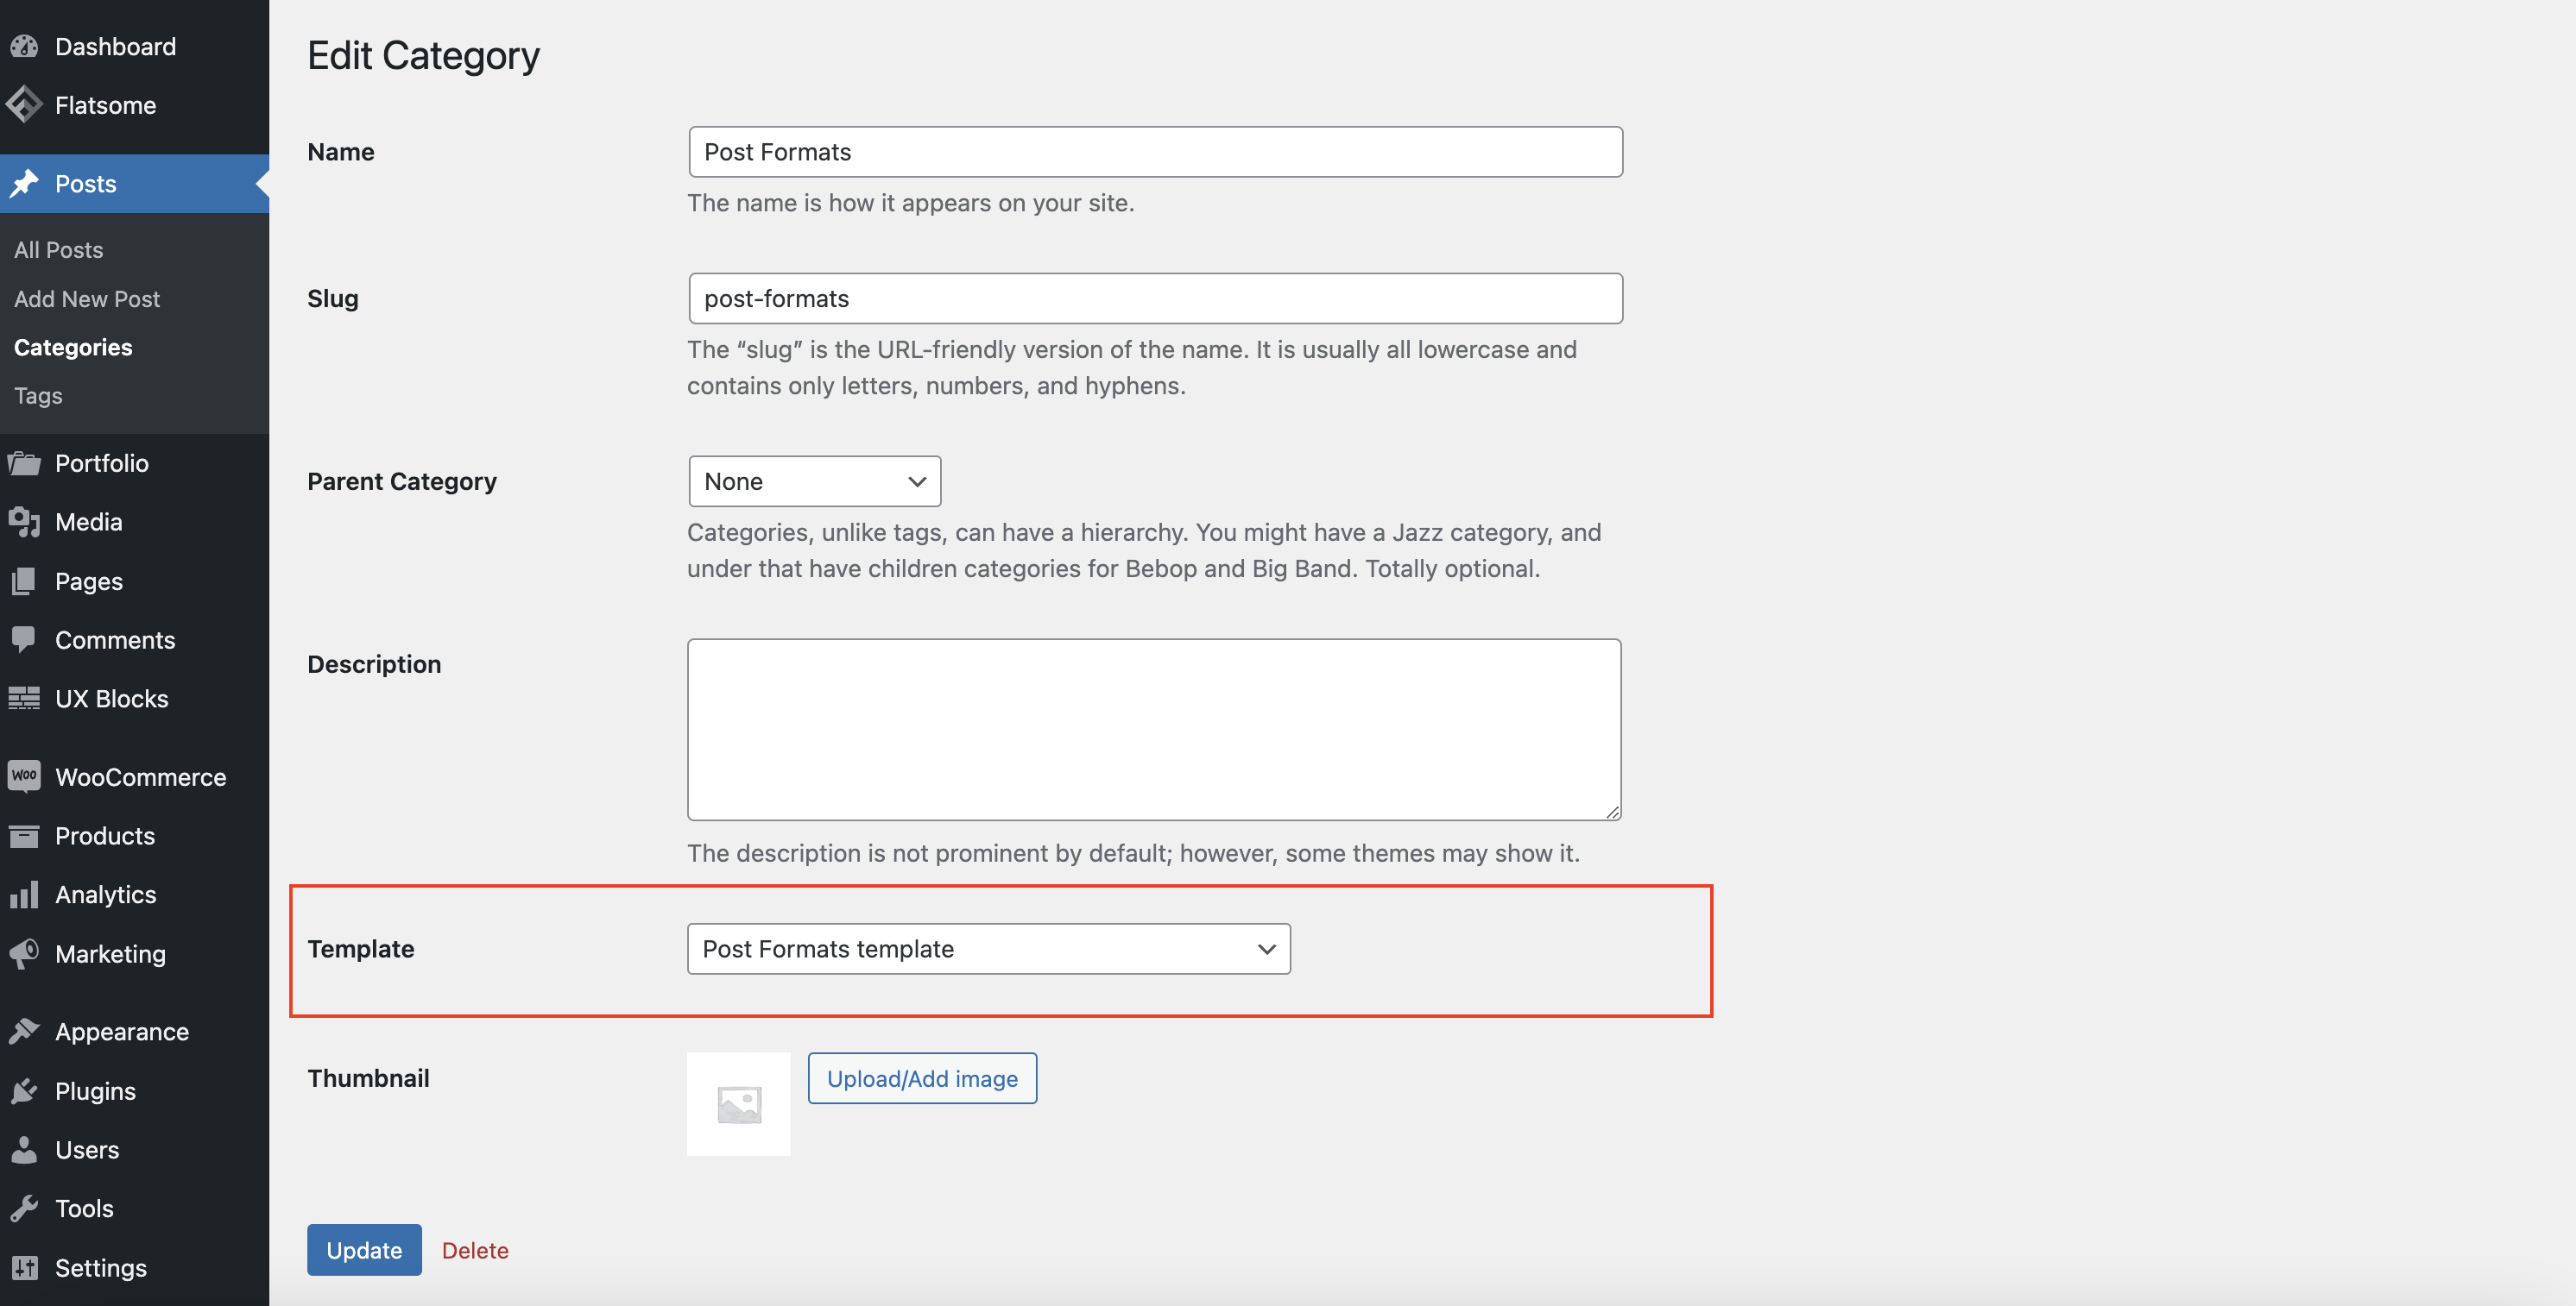The image size is (2576, 1306).
Task: Click the Media camera icon
Action: 24,522
